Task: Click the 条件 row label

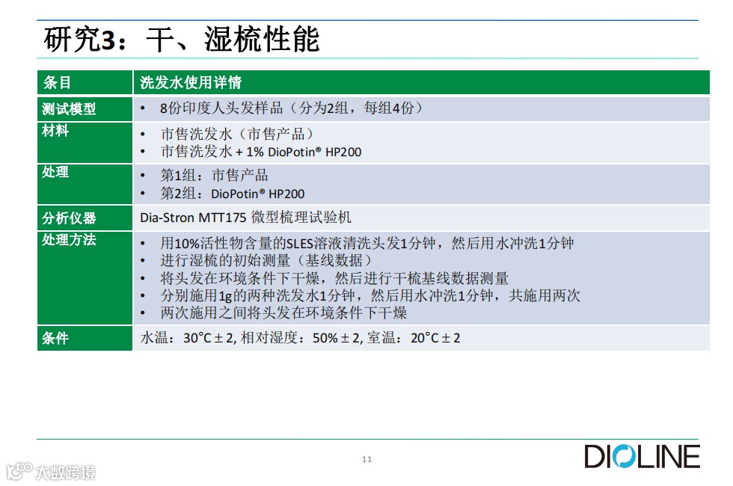Action: coord(55,338)
